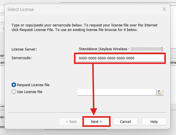Open Help for license selection

154,122
